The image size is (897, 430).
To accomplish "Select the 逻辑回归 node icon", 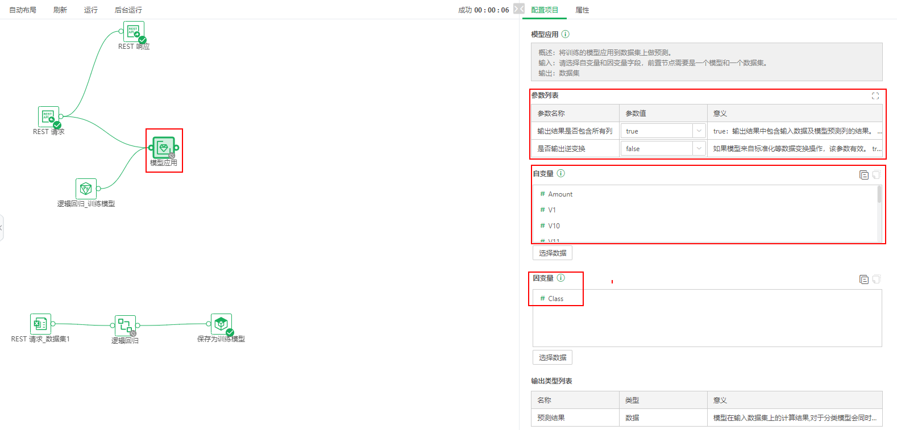I will pos(125,325).
